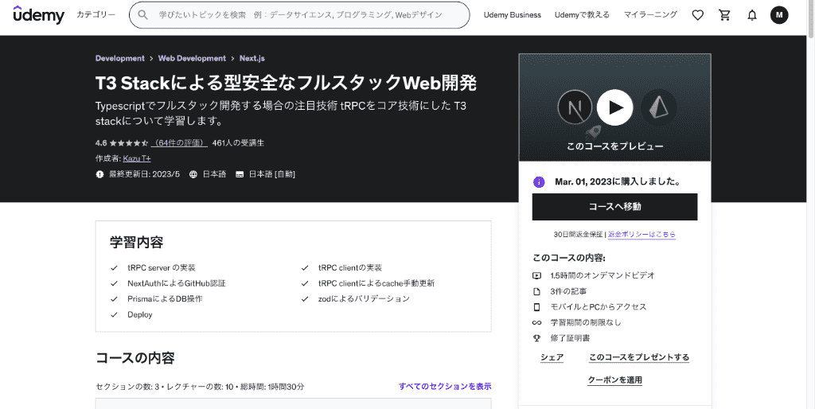Focus the course search field
This screenshot has width=815, height=409.
299,15
